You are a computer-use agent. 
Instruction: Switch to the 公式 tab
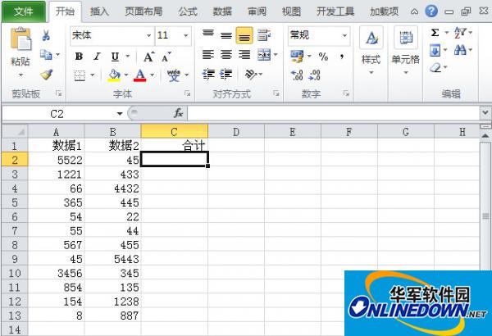[188, 11]
